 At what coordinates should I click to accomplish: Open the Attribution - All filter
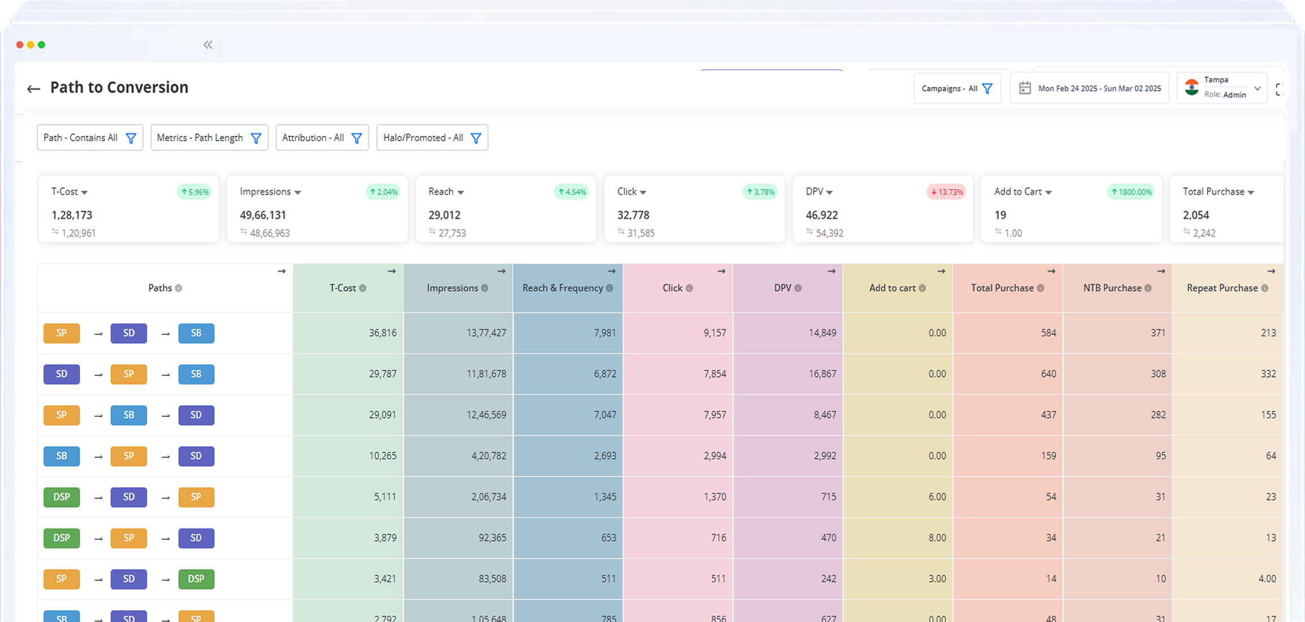point(322,138)
